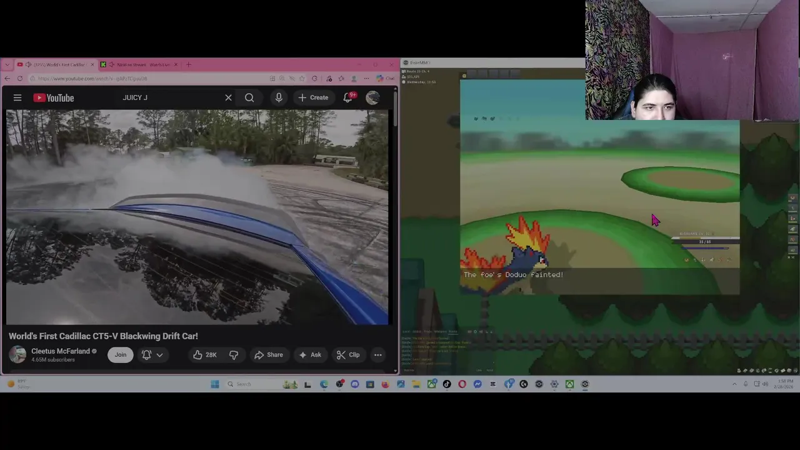Open the Cleetus McFarland channel name
The image size is (800, 450).
coord(61,351)
